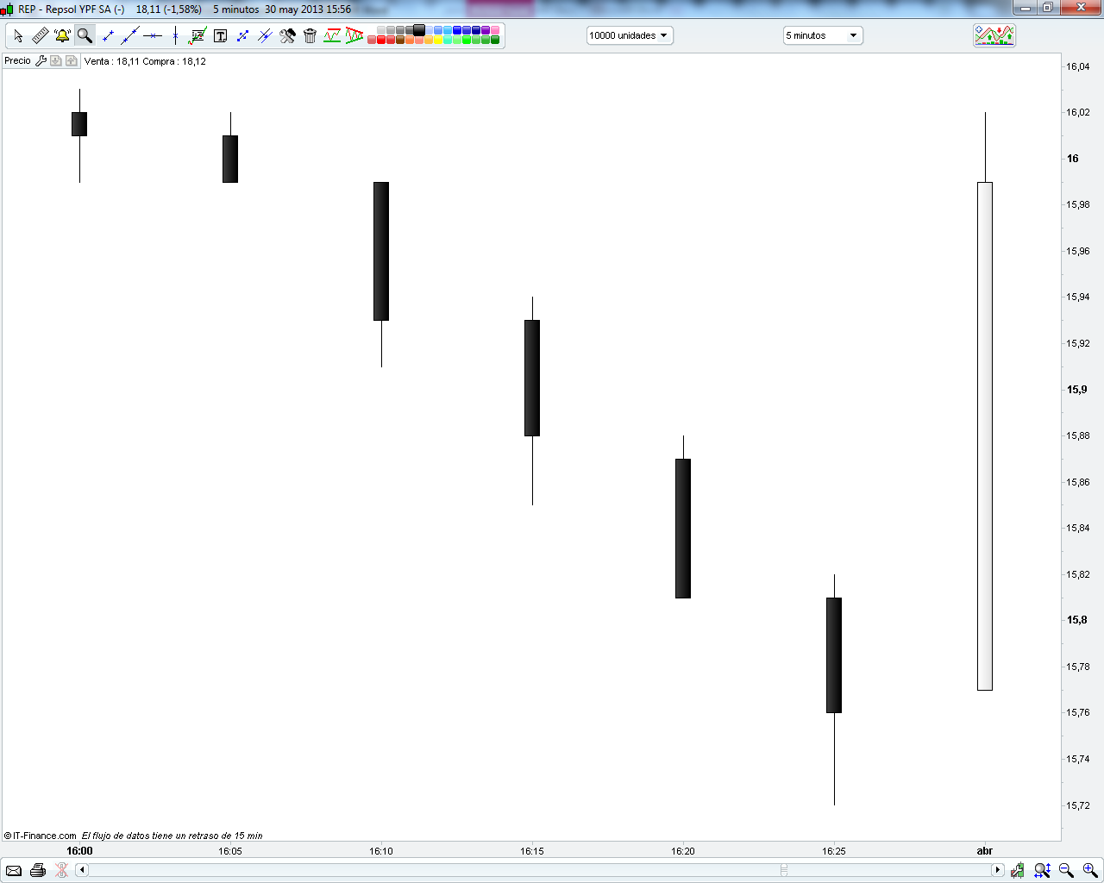Delete drawings with the trash can icon
Viewport: 1104px width, 883px height.
coord(310,35)
